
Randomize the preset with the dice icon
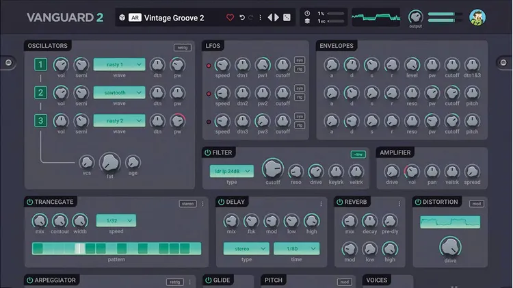(287, 17)
